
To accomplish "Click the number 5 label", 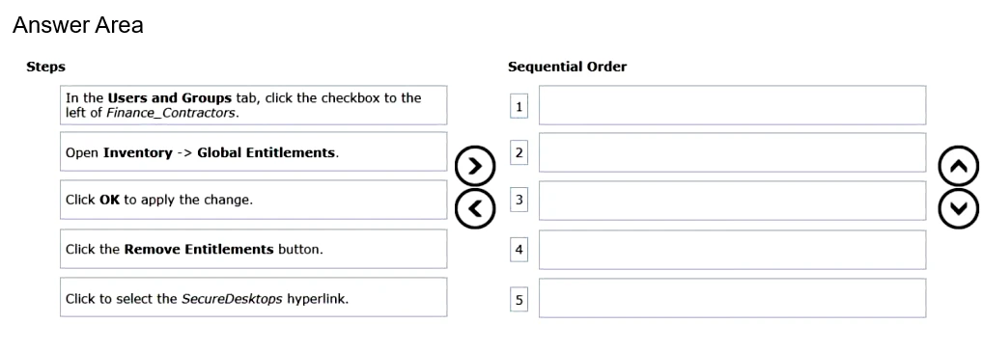I will tap(519, 300).
